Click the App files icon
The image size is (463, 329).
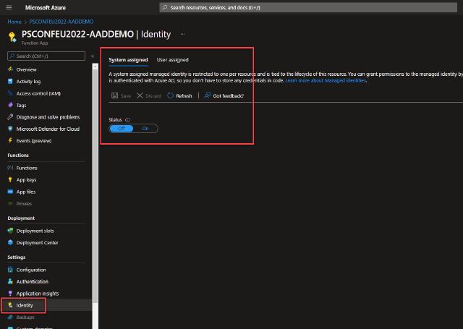click(x=10, y=192)
